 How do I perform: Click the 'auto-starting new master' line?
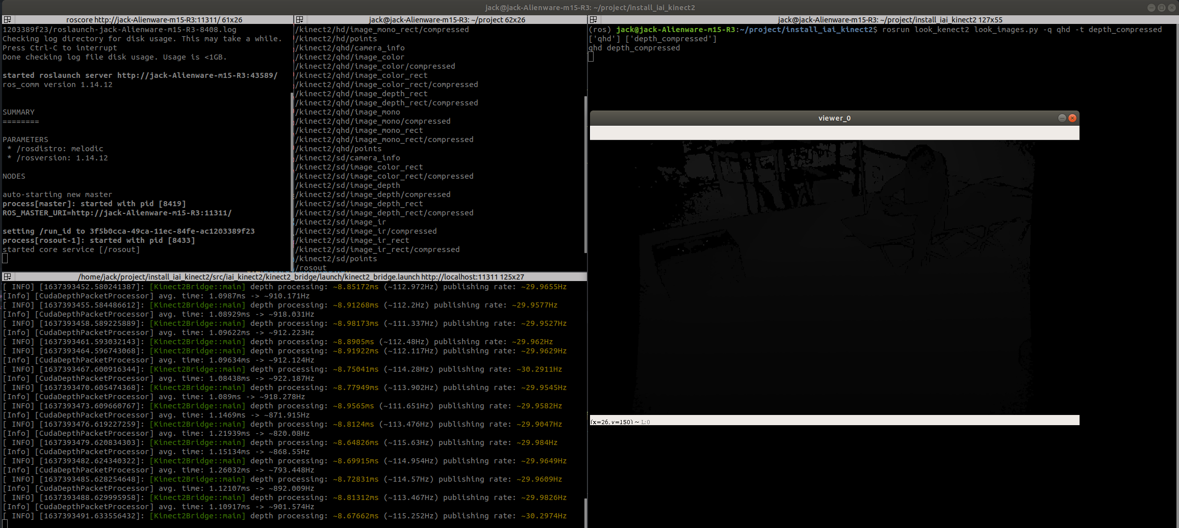(58, 194)
